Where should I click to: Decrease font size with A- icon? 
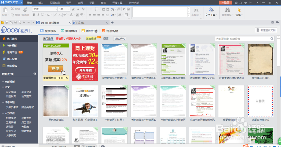[x=78, y=9]
